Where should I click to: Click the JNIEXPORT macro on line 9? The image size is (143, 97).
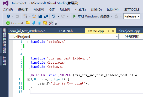[x=39, y=75]
